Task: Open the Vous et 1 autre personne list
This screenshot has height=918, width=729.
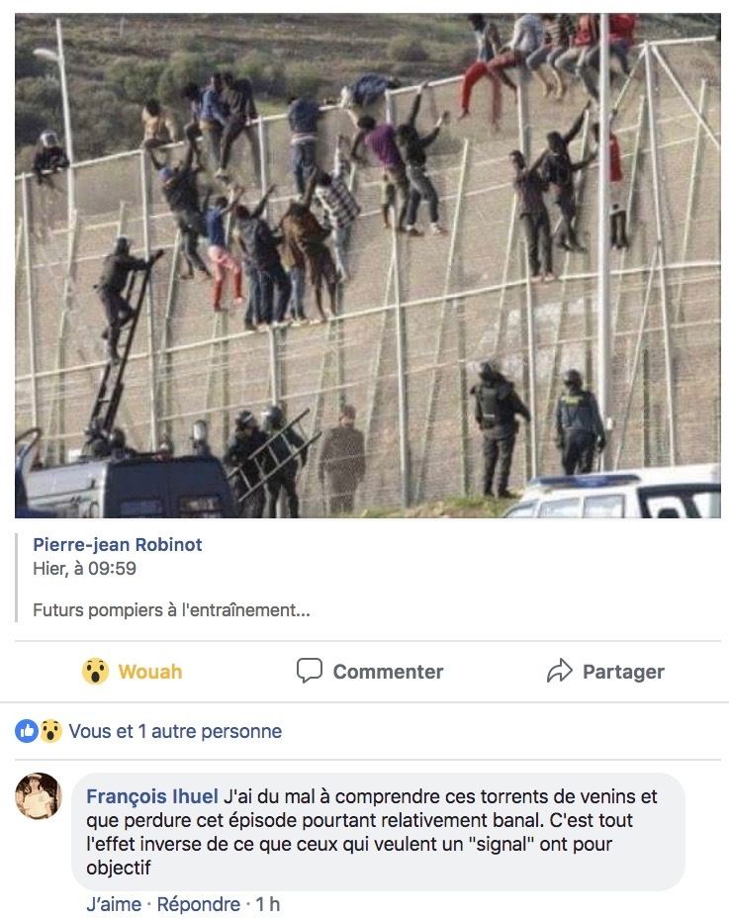Action: 176,731
